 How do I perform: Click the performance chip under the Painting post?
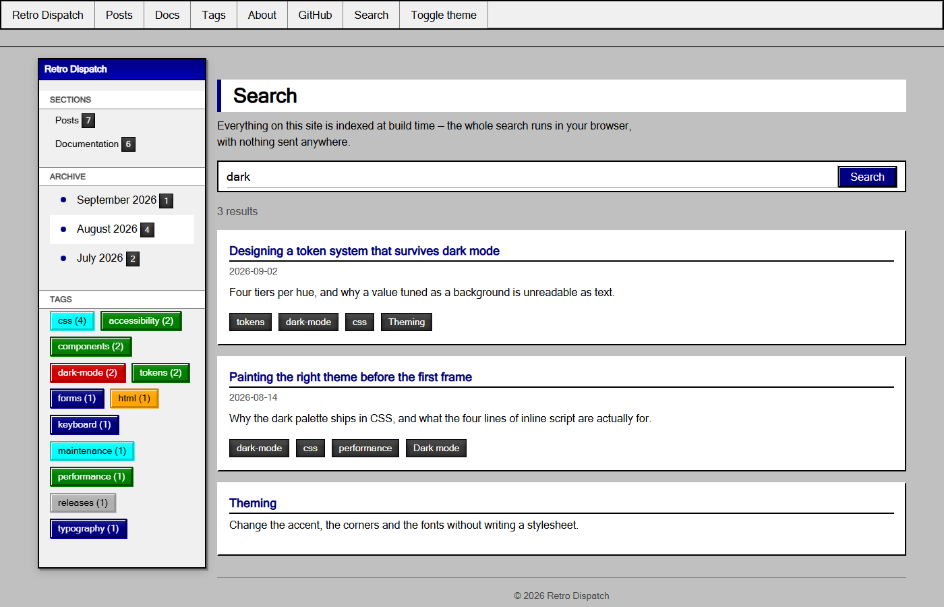point(365,448)
